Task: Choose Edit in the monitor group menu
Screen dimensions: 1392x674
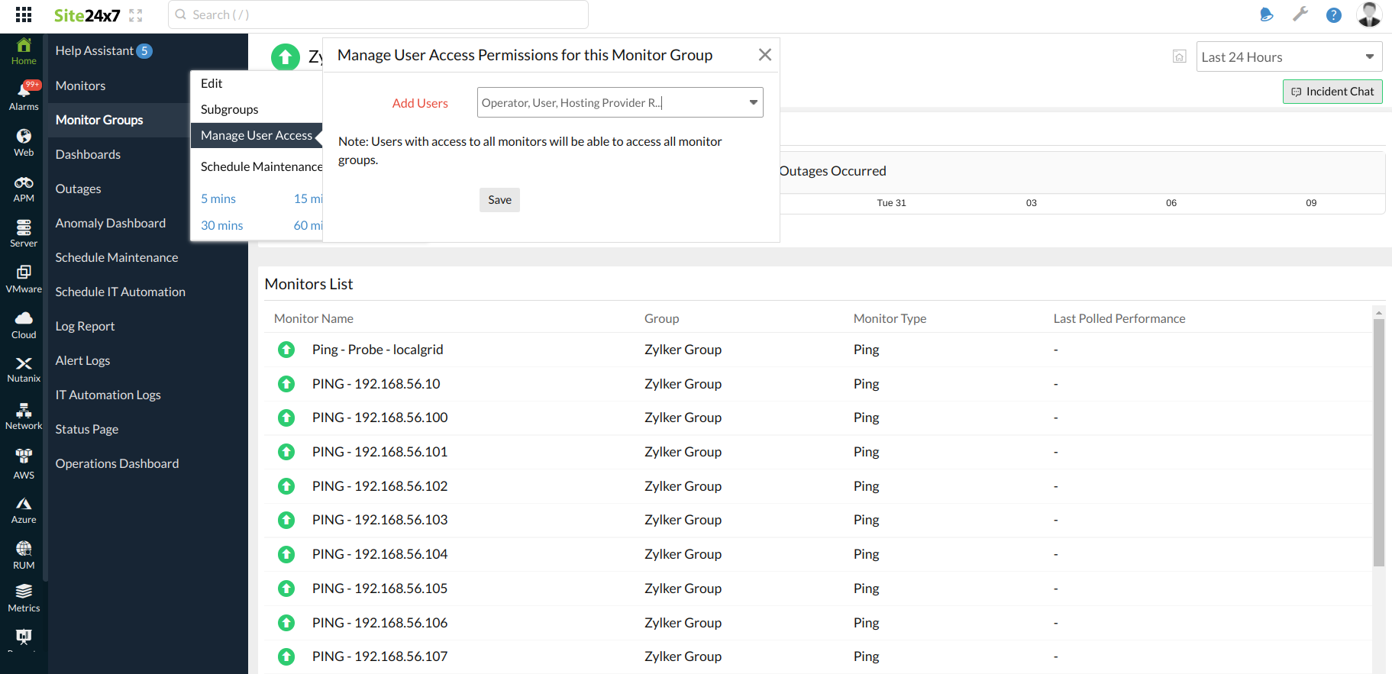Action: (x=212, y=83)
